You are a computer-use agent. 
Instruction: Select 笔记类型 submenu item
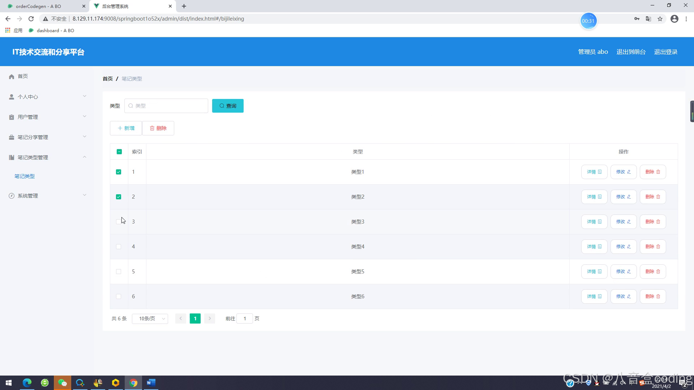click(25, 176)
